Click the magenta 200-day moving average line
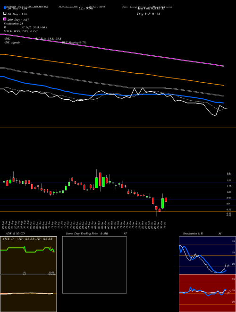 112,50
